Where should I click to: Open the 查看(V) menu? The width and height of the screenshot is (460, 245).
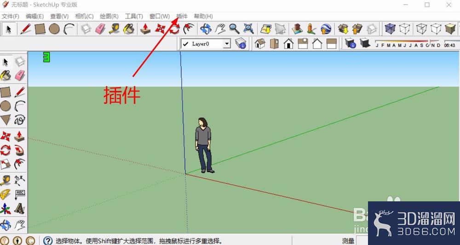coord(59,17)
